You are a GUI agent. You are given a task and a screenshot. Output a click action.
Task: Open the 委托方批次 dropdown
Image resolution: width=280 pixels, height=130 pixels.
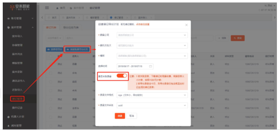(x=152, y=45)
